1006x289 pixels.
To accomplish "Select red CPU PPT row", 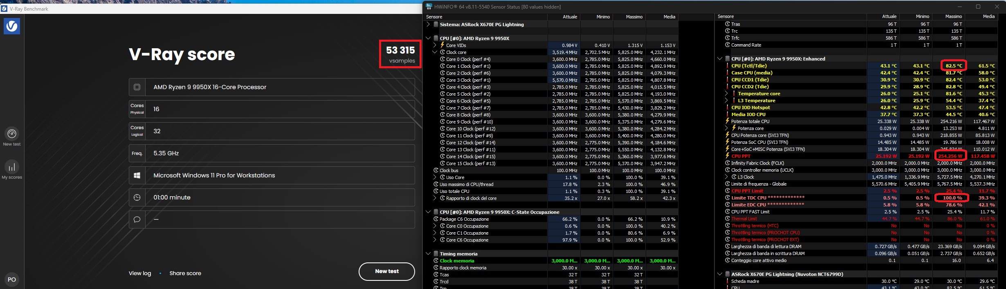I will 856,156.
